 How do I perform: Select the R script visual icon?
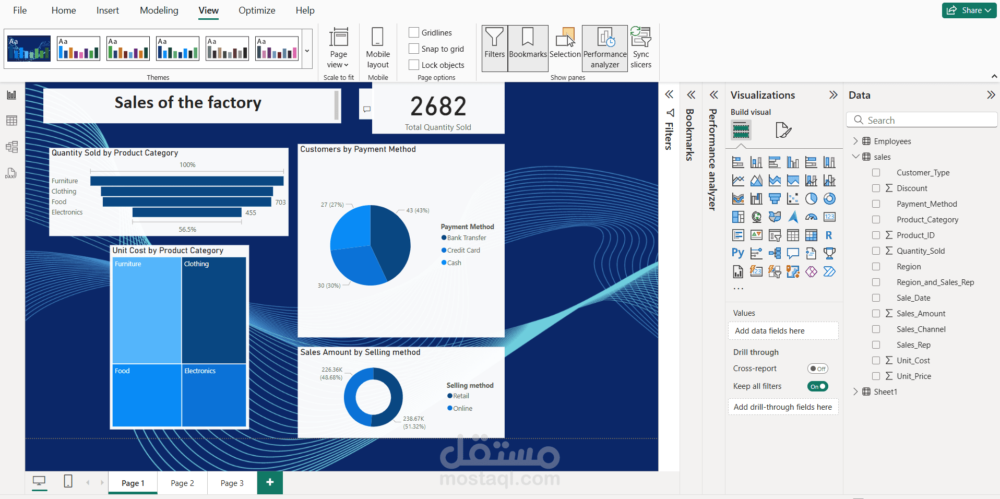coord(829,235)
